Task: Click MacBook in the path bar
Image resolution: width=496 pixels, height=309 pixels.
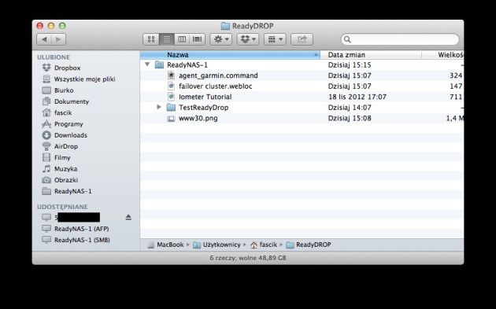Action: [166, 245]
